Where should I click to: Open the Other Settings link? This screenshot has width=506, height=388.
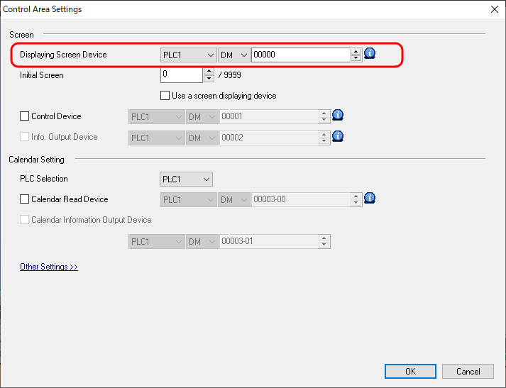point(49,267)
